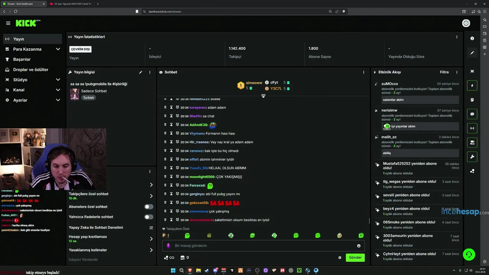Click username moonlight6566 in chat
Image resolution: width=489 pixels, height=275 pixels.
coord(202,177)
